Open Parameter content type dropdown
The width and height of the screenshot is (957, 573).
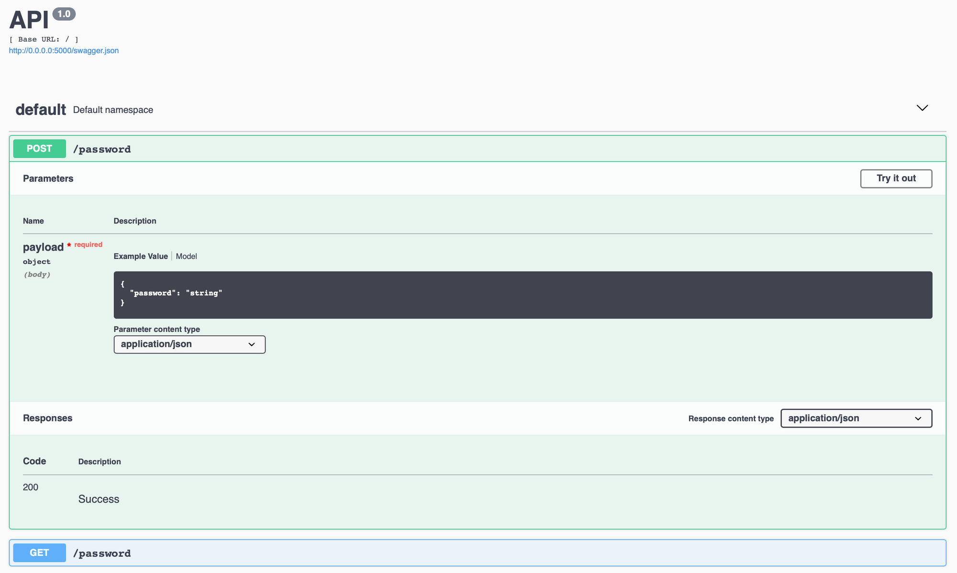pyautogui.click(x=189, y=344)
